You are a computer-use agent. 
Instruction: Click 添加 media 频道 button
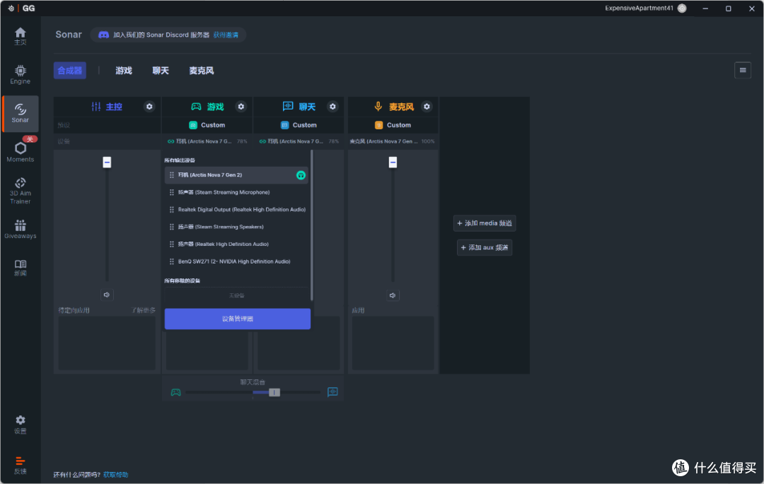coord(485,223)
